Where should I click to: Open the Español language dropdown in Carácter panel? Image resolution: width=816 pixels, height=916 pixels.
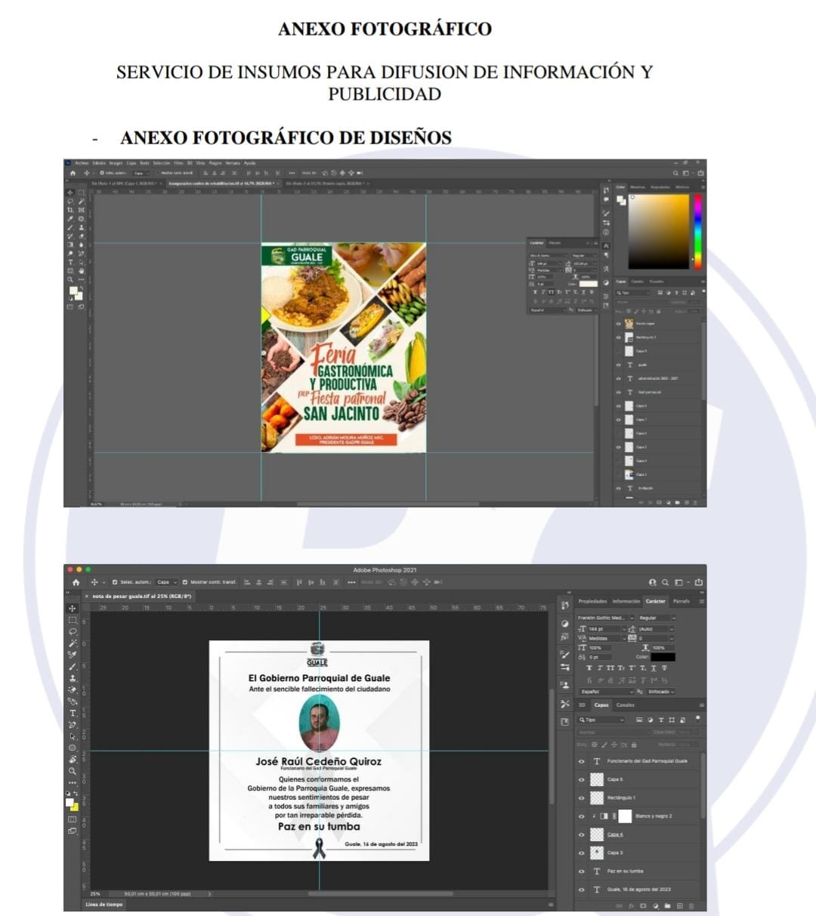click(x=607, y=692)
